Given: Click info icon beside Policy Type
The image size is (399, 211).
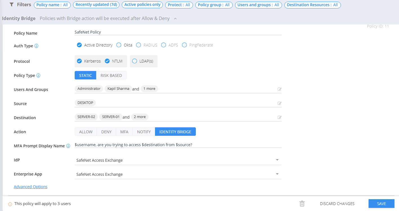Looking at the screenshot, I should (x=38, y=75).
